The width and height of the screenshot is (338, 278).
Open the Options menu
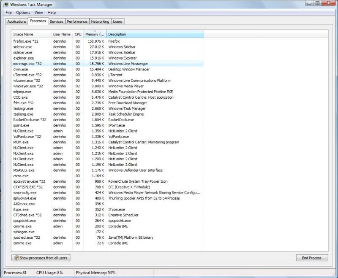[23, 13]
